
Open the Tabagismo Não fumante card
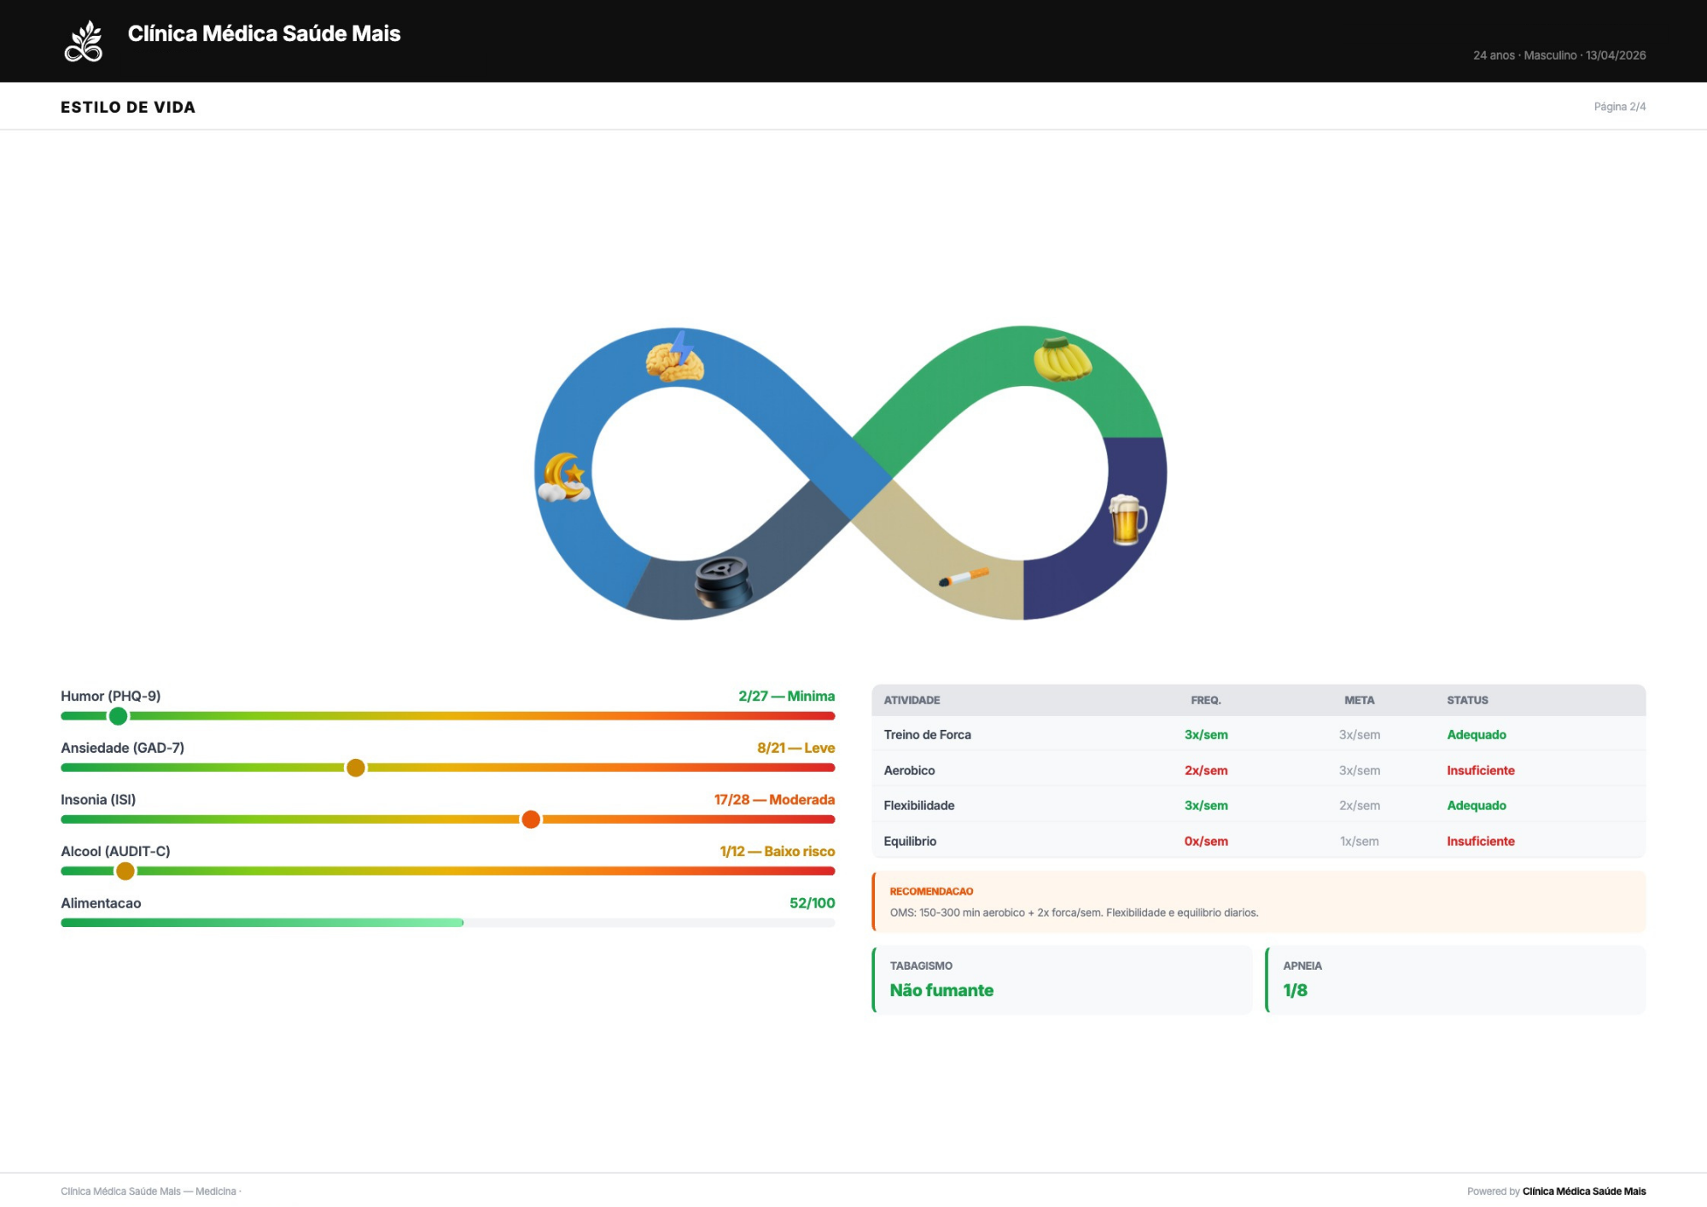pos(1062,980)
